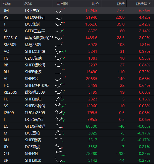Select the 铁矿石2509 name cell
154x164 pixels.
pos(35,113)
